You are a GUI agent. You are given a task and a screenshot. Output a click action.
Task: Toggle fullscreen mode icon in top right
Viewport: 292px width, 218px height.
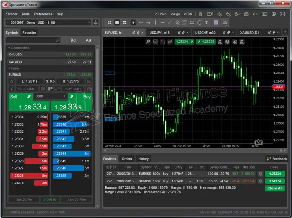pyautogui.click(x=283, y=14)
